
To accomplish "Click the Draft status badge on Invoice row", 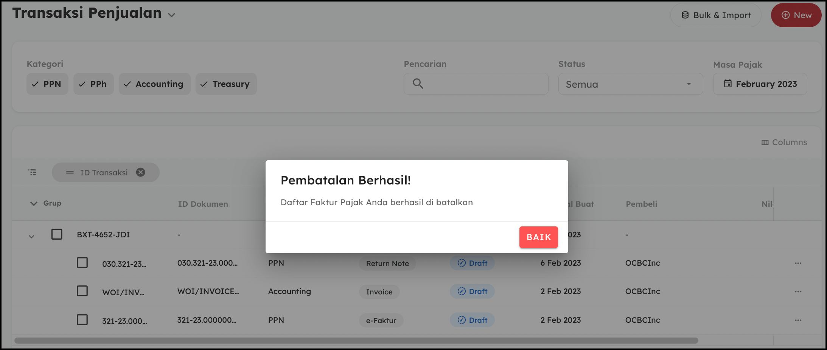I will click(472, 291).
